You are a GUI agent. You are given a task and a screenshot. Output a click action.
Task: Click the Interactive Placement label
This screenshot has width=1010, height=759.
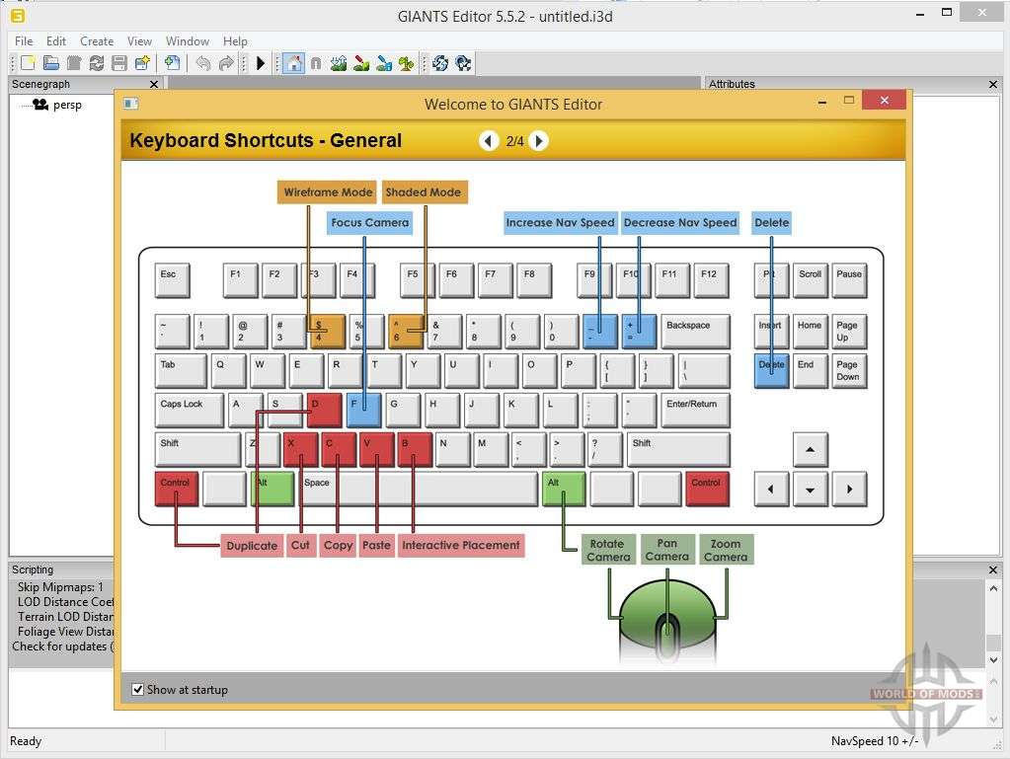[461, 545]
